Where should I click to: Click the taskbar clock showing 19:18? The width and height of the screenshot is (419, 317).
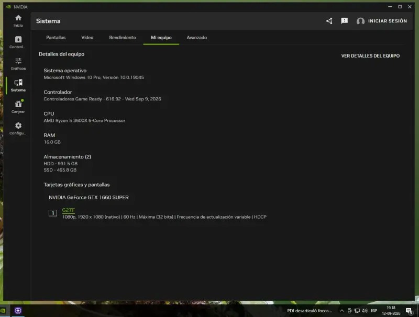pyautogui.click(x=391, y=311)
